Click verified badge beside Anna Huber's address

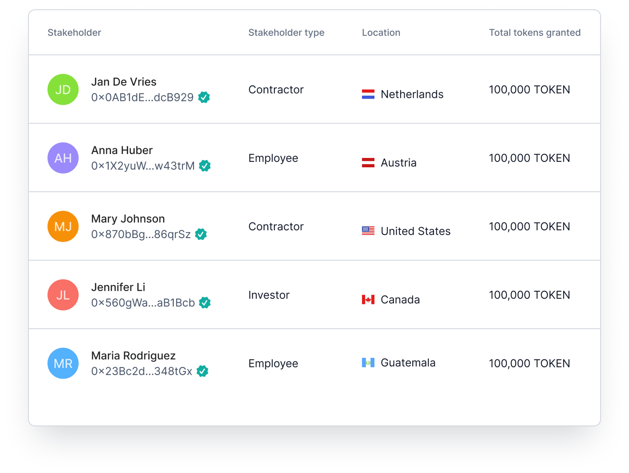click(204, 166)
